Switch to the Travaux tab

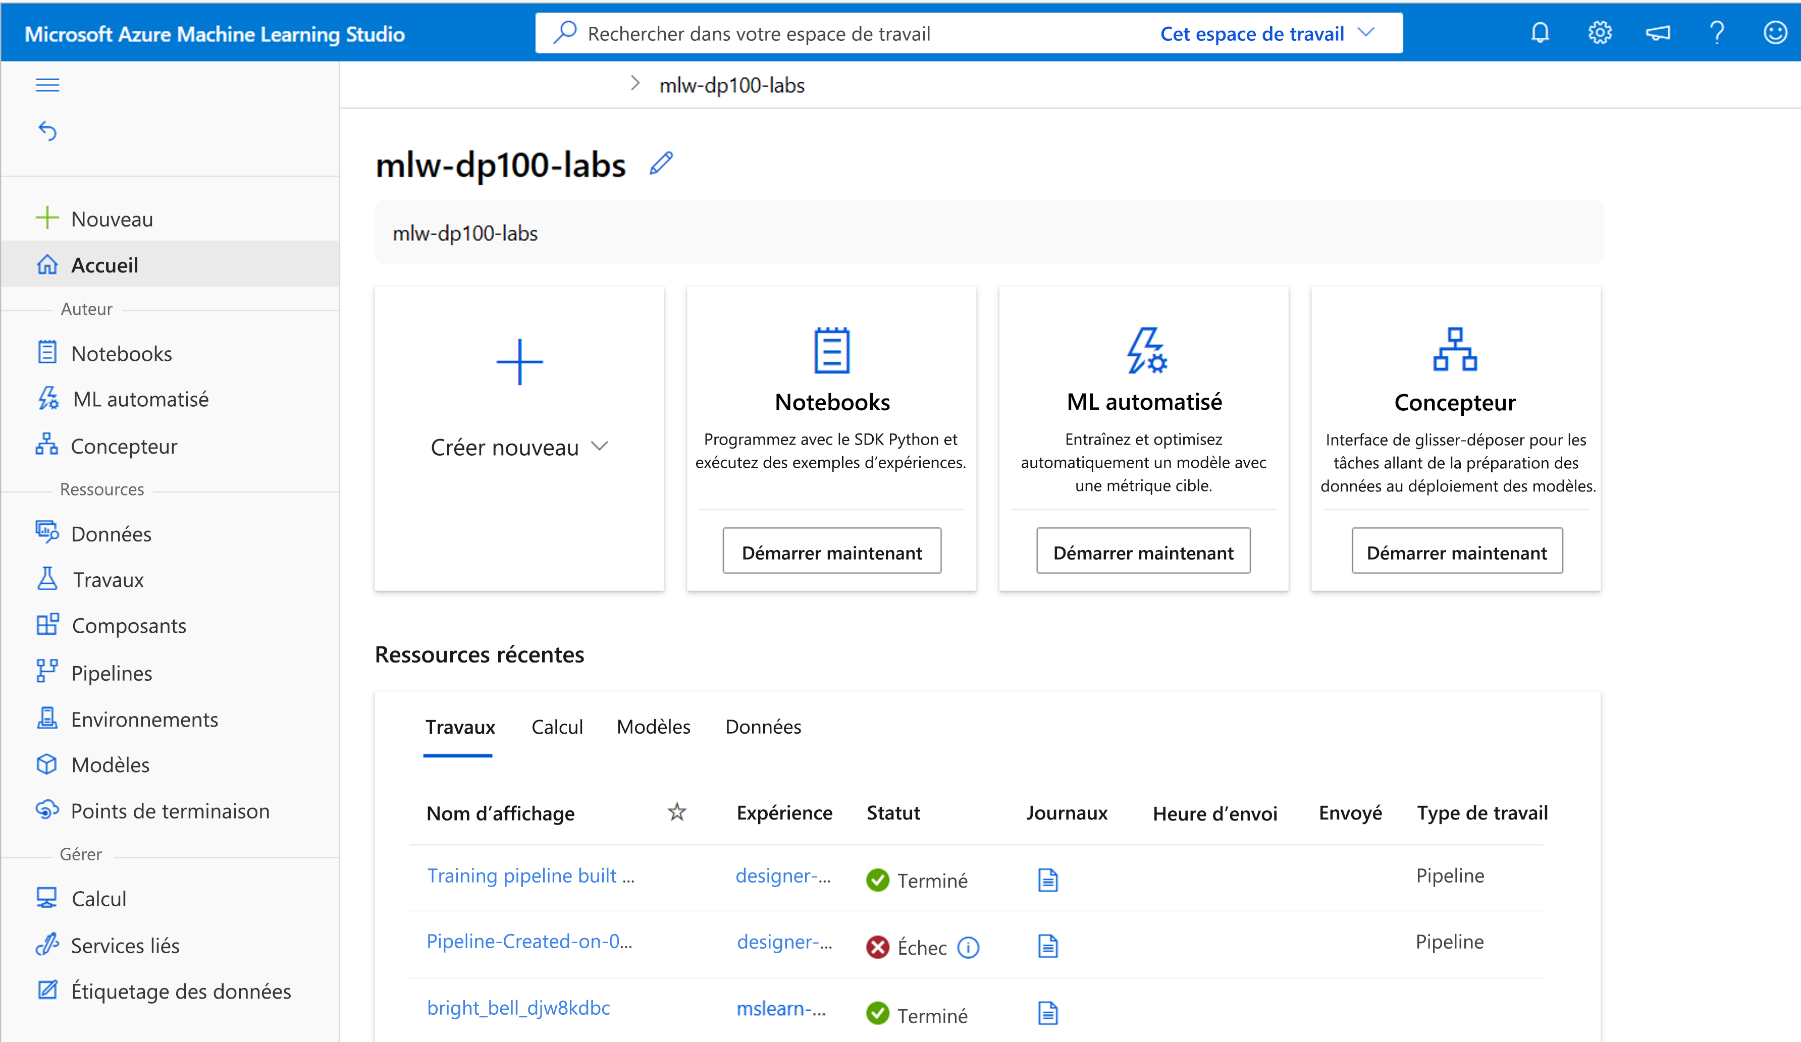[x=459, y=727]
